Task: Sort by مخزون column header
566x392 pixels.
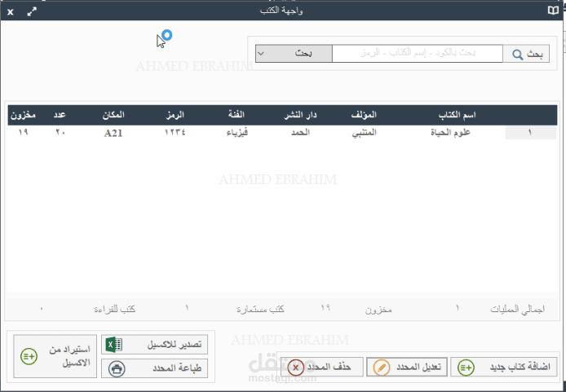Action: pos(23,116)
